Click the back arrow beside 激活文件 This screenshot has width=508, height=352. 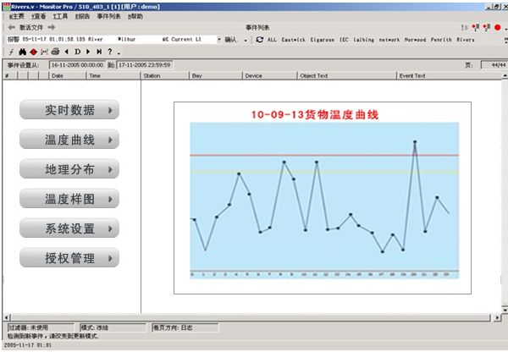pyautogui.click(x=11, y=27)
